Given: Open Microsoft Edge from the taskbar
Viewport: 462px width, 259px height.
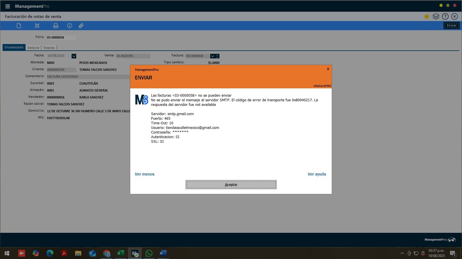Looking at the screenshot, I should (50, 253).
